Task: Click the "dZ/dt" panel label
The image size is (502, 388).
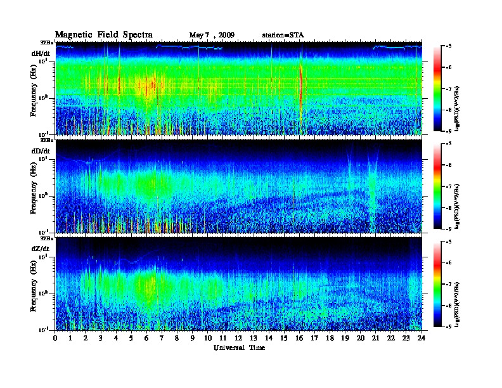Action: point(41,249)
